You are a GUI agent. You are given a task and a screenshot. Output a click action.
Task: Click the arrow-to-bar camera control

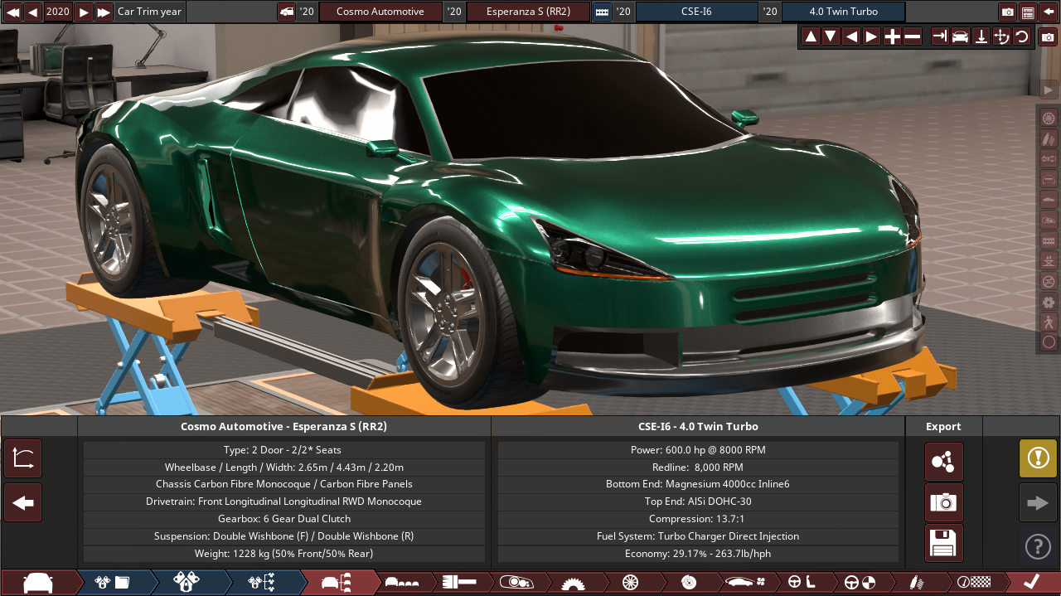pos(940,36)
